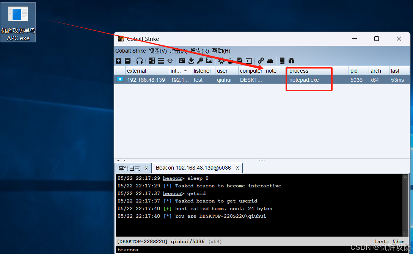
Task: Sort sessions by note column header
Action: (x=276, y=71)
